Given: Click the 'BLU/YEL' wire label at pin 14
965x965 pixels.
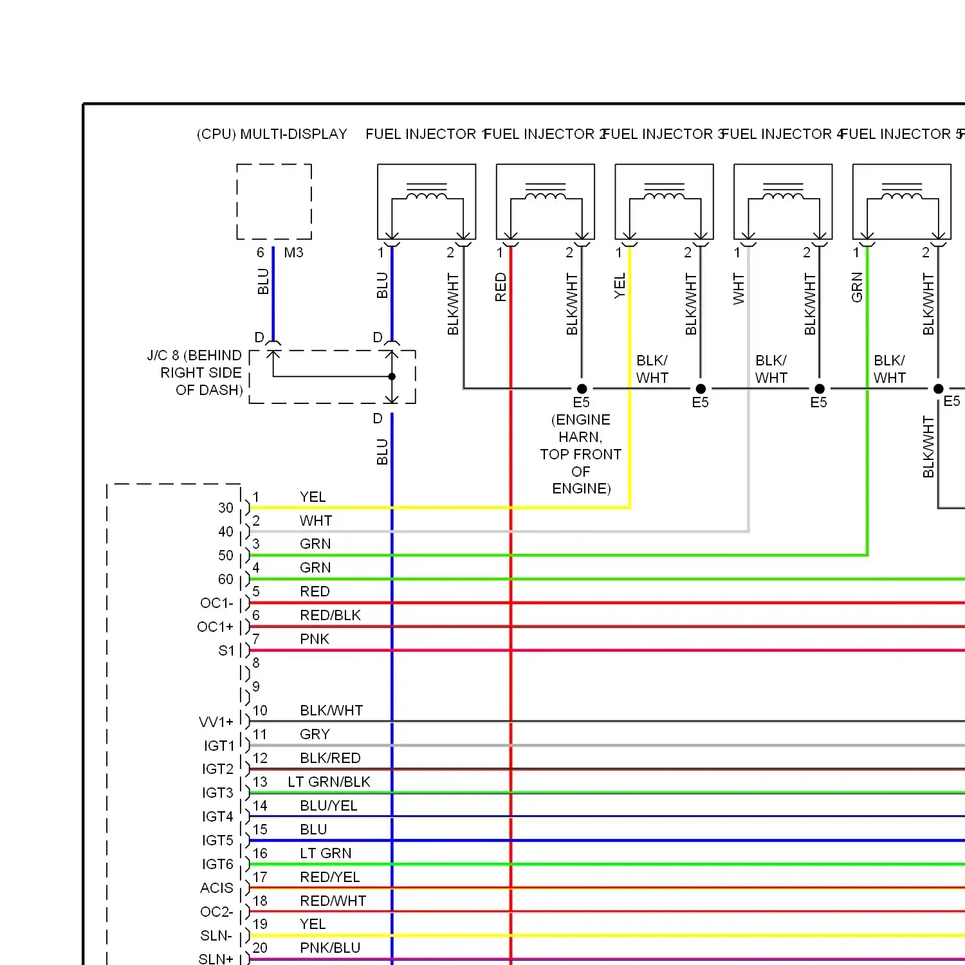Looking at the screenshot, I should 328,805.
